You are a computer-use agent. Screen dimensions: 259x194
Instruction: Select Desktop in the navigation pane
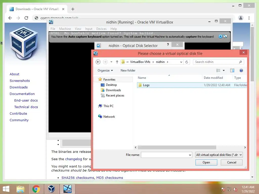109,85
